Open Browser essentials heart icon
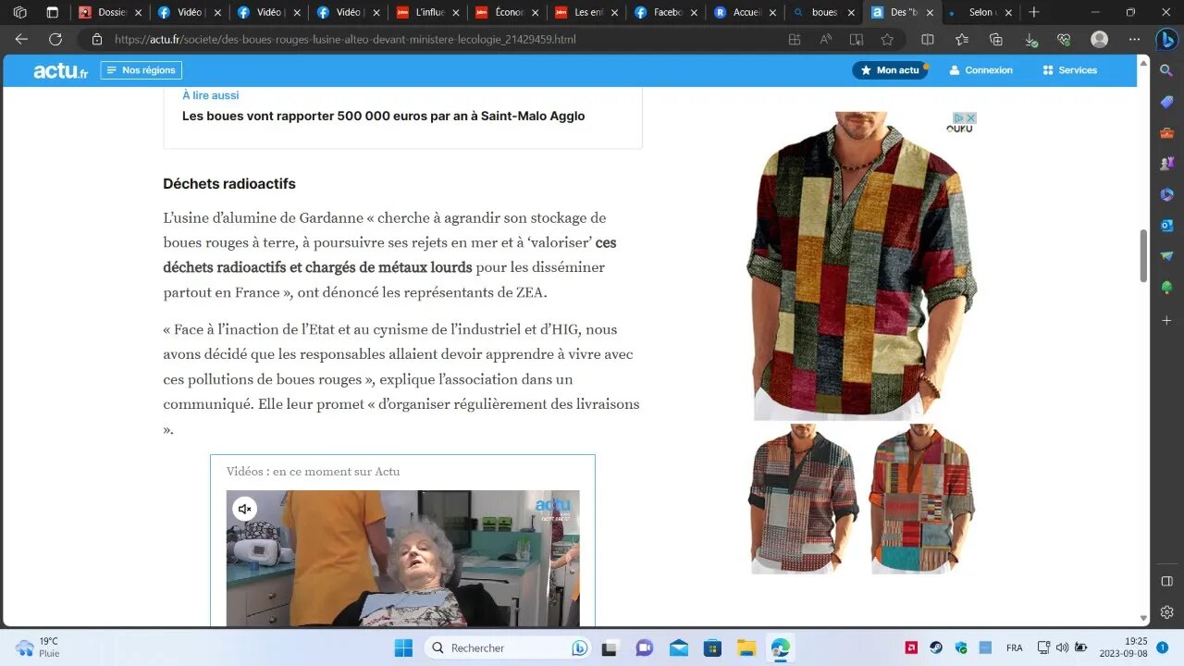The height and width of the screenshot is (666, 1184). (1065, 40)
